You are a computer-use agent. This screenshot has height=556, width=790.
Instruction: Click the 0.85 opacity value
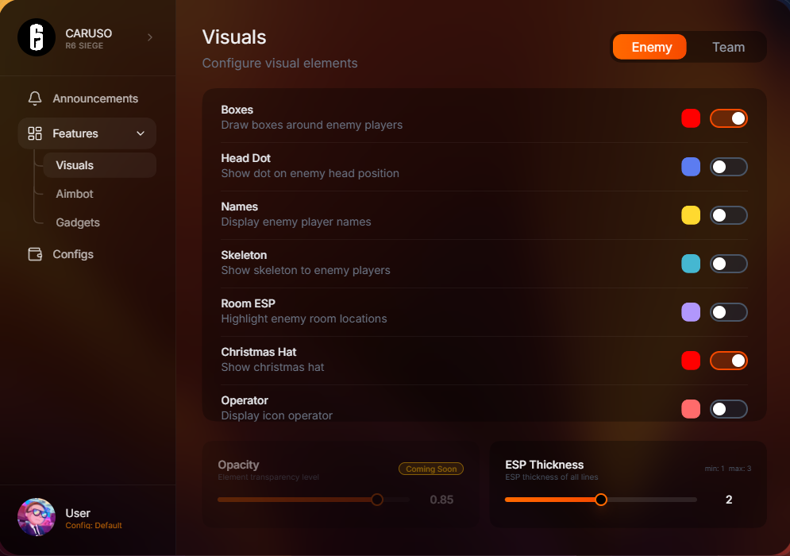point(441,500)
